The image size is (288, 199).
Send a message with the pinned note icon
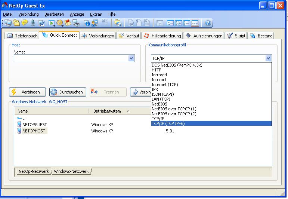[68, 23]
